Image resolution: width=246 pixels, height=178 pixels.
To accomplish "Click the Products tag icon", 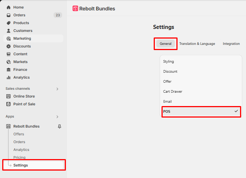I will coord(9,23).
